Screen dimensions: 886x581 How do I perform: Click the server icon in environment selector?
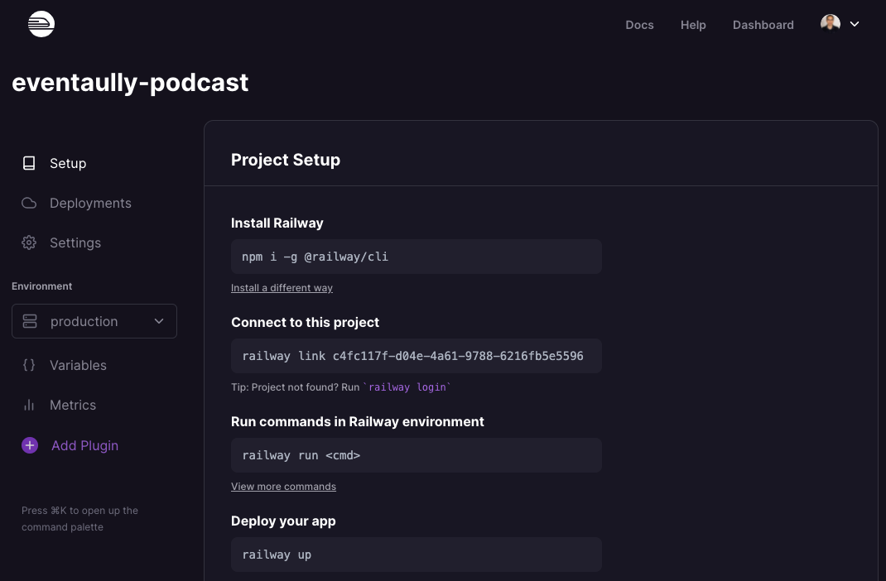pos(30,321)
